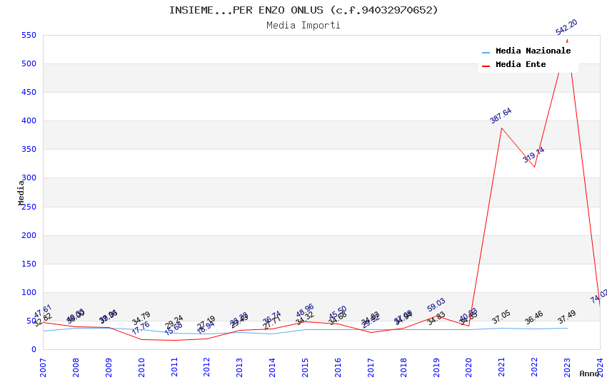Image resolution: width=607 pixels, height=392 pixels.
Task: Click y-axis tick label 100
Action: click(x=29, y=293)
